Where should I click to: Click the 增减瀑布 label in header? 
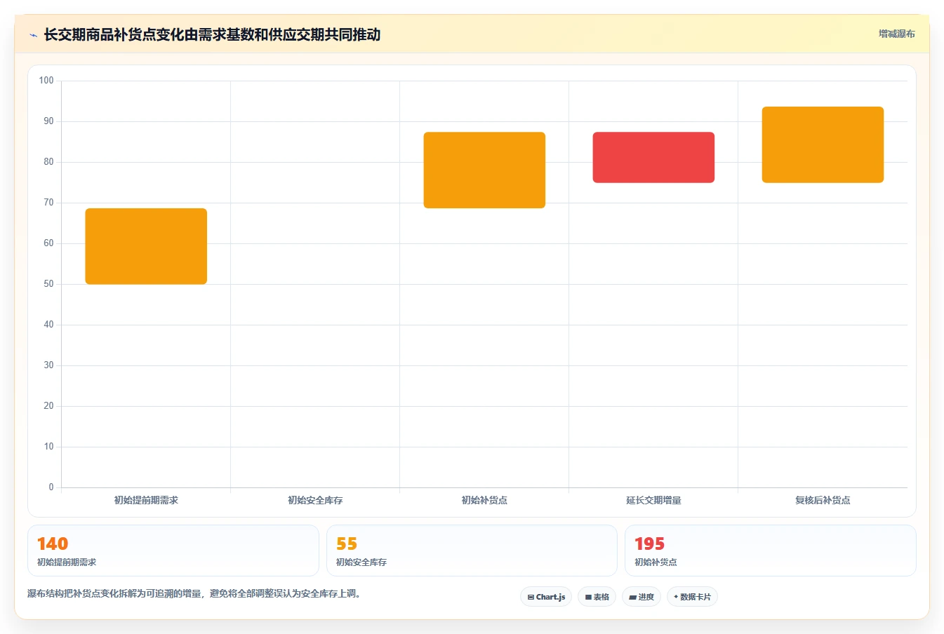tap(896, 34)
